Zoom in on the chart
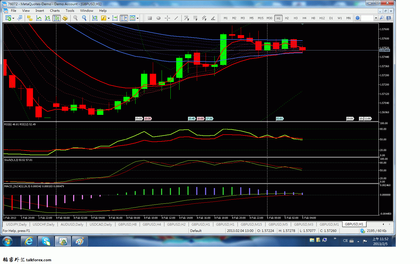 click(75, 18)
